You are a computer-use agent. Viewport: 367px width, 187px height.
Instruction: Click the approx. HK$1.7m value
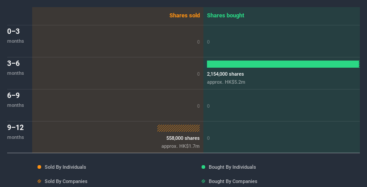(181, 146)
